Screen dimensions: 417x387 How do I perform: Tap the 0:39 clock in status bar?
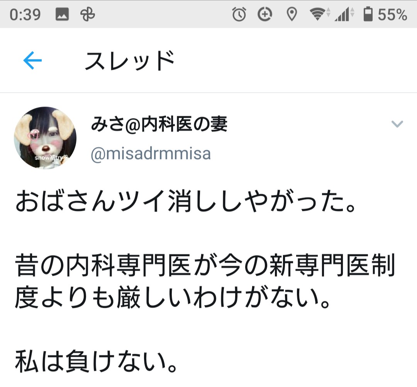(x=25, y=14)
